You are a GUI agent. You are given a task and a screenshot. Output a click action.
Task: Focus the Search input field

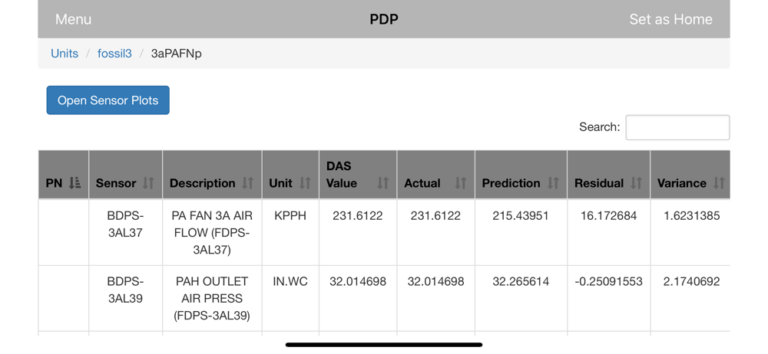(677, 127)
